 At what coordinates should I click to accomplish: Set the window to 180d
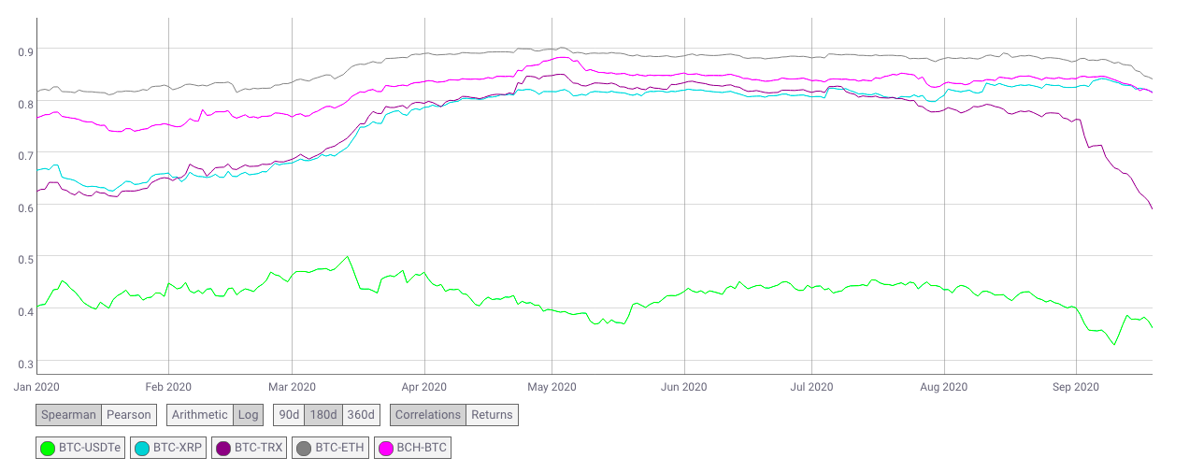pyautogui.click(x=323, y=414)
